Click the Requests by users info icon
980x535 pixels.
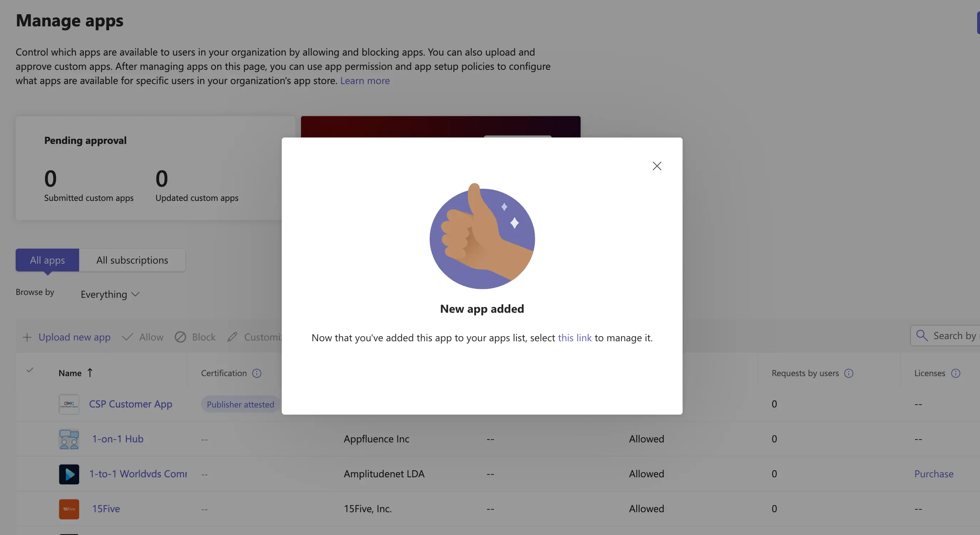coord(849,373)
